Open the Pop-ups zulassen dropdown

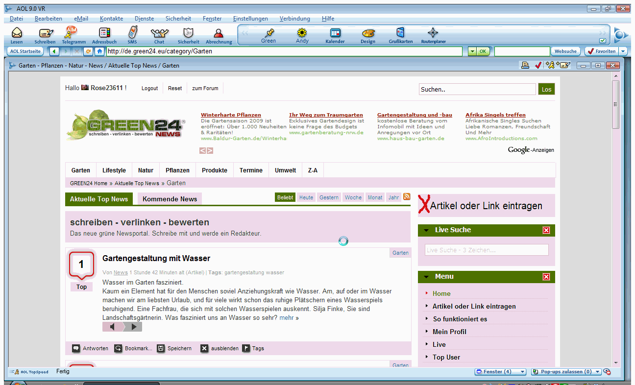[597, 372]
